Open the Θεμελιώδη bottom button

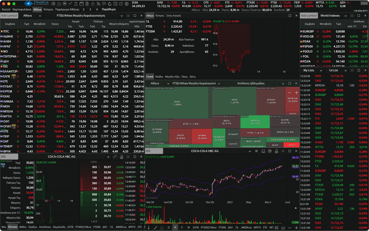point(59,227)
